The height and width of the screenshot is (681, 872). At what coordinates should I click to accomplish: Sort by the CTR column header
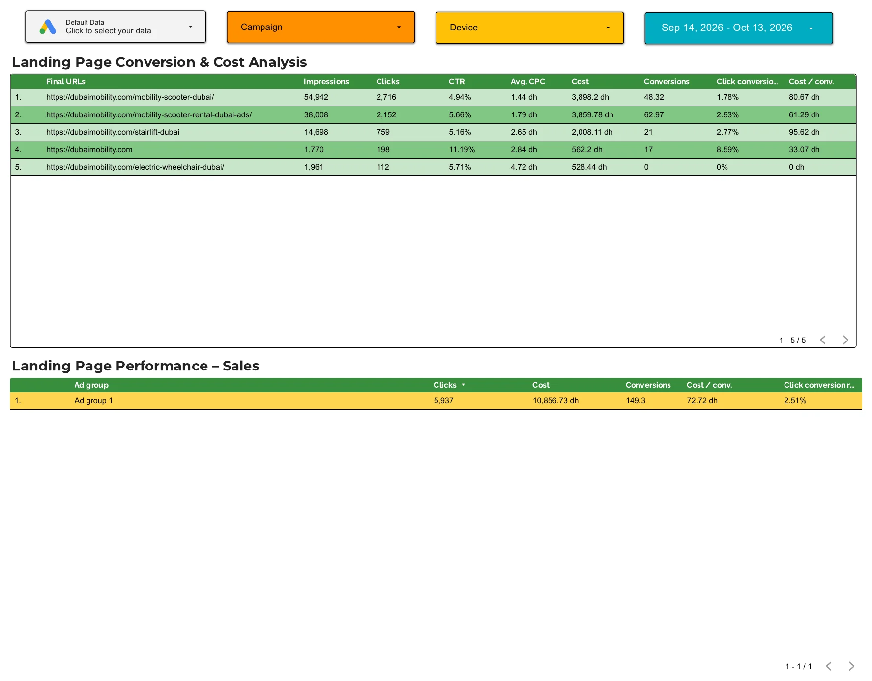coord(457,82)
